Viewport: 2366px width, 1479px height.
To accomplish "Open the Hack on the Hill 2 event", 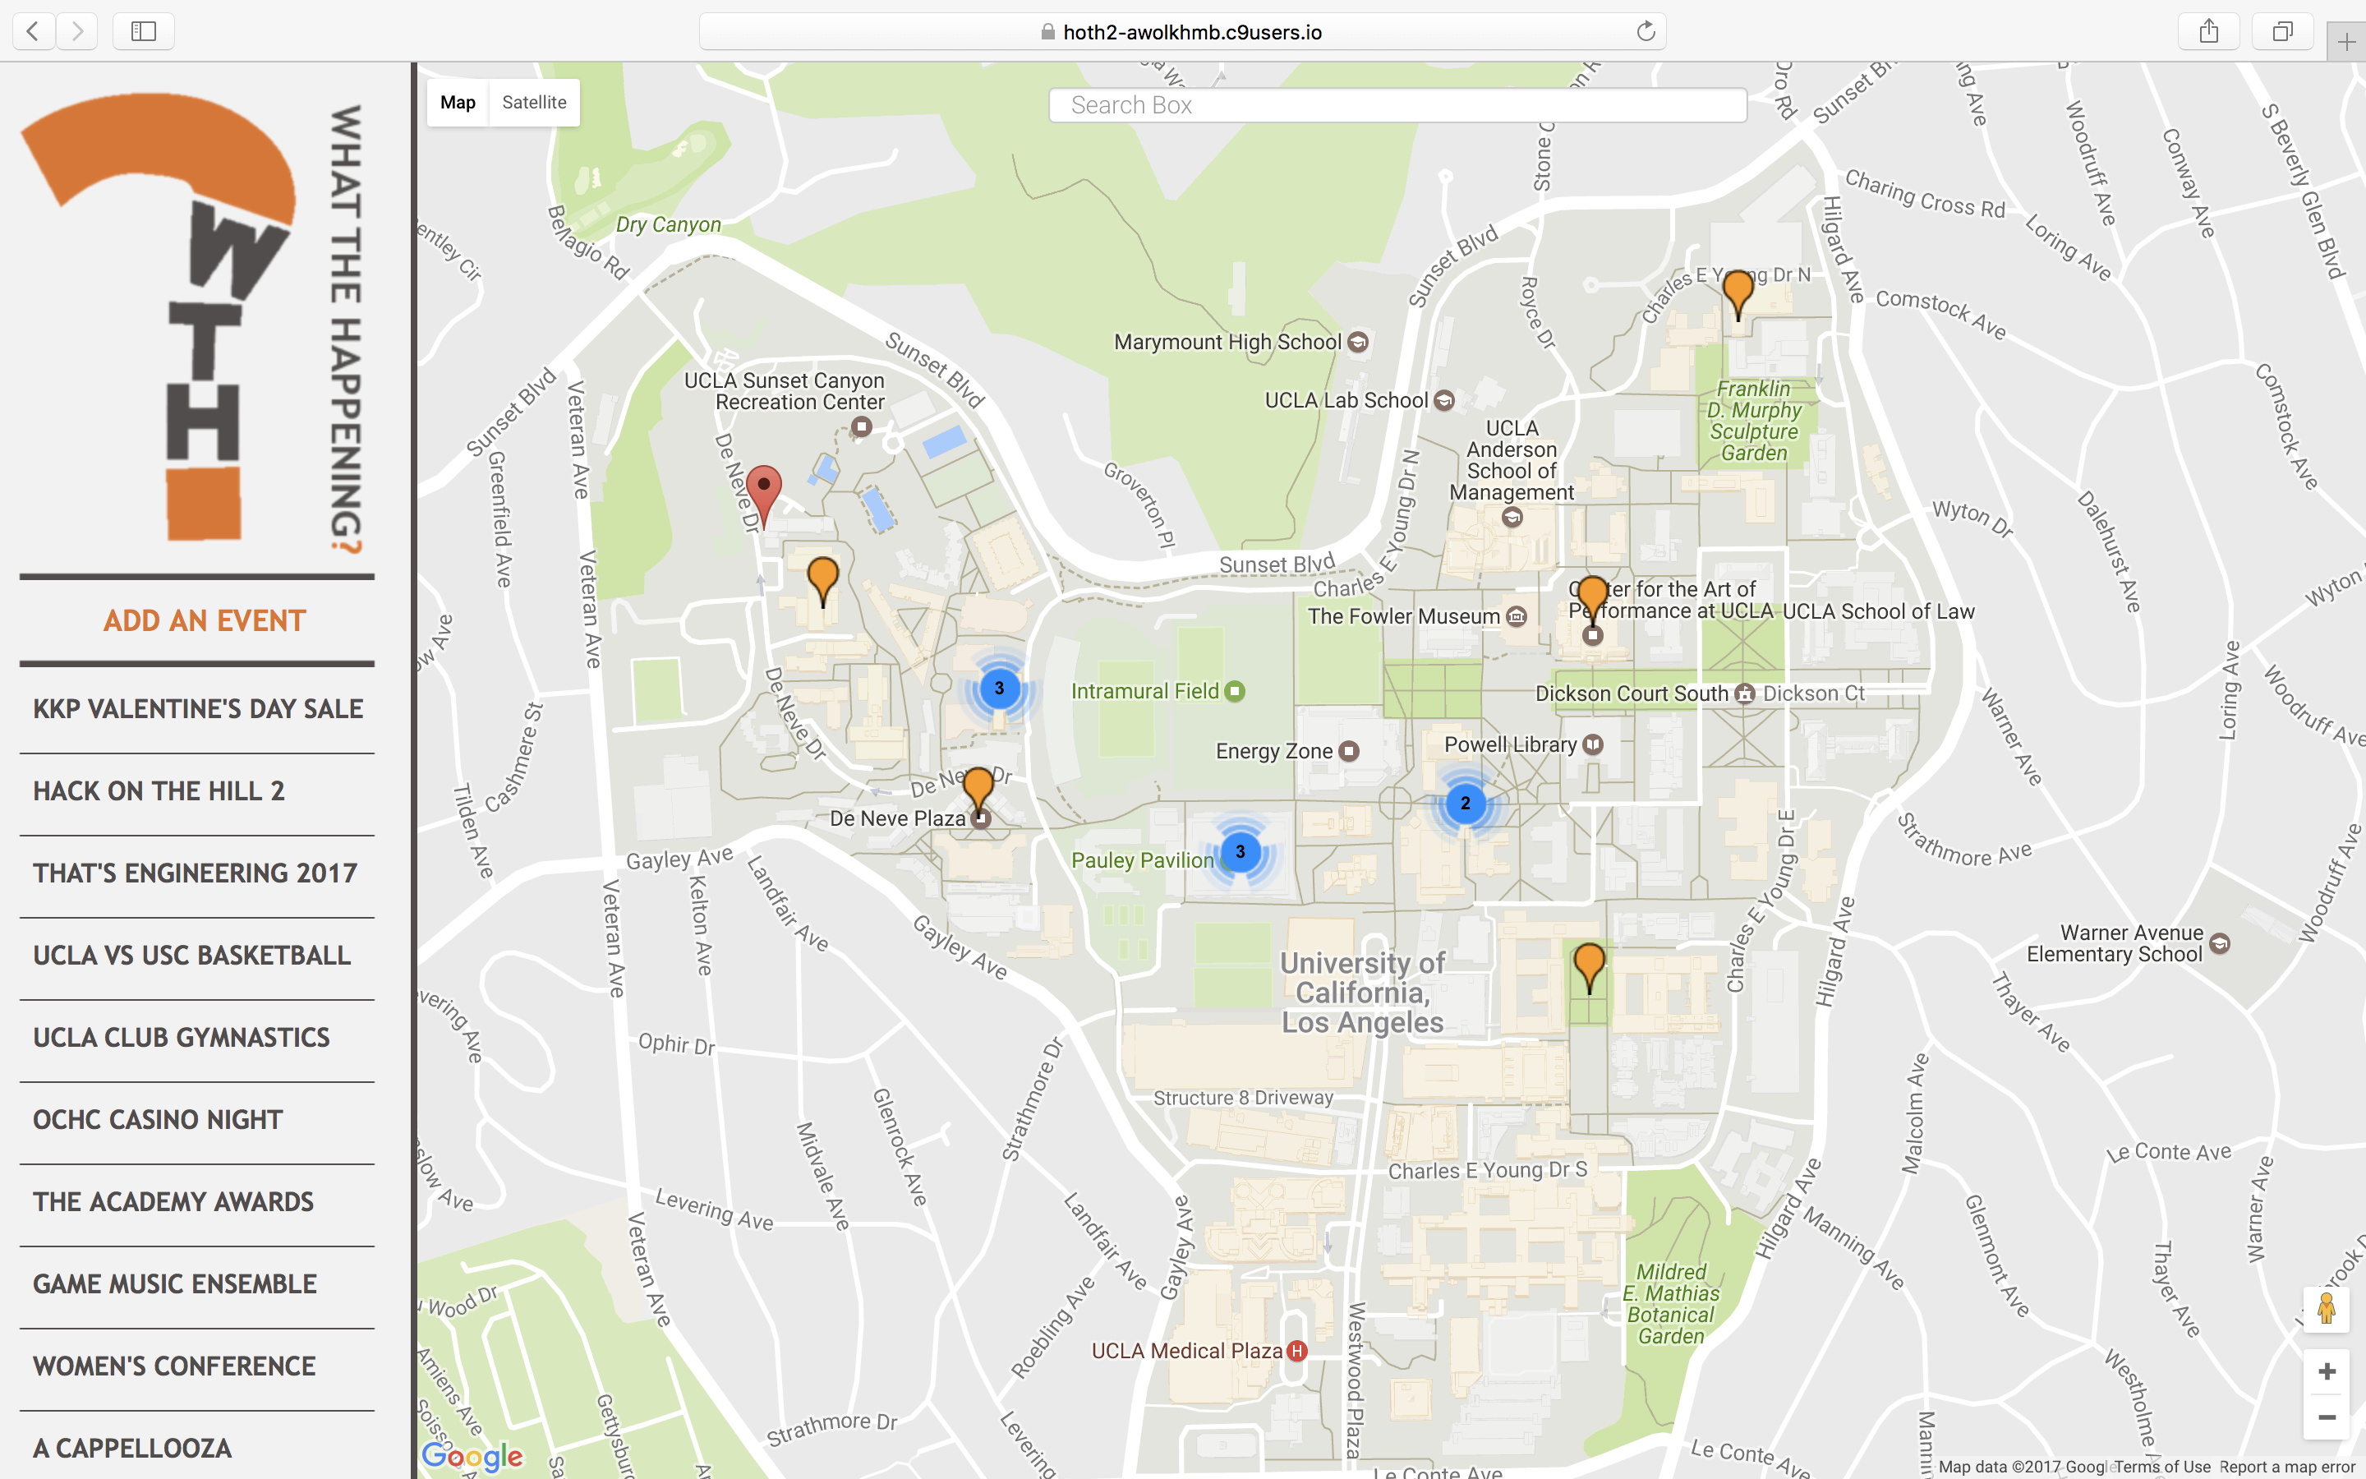I will point(159,790).
